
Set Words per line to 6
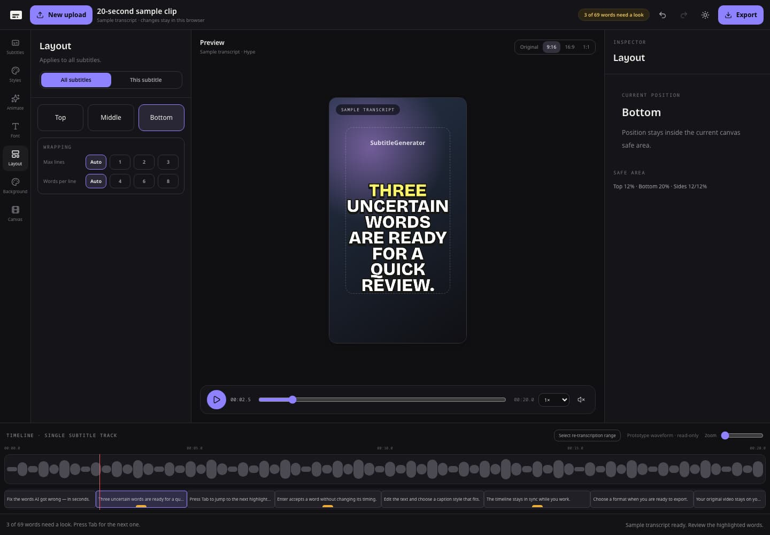[144, 181]
